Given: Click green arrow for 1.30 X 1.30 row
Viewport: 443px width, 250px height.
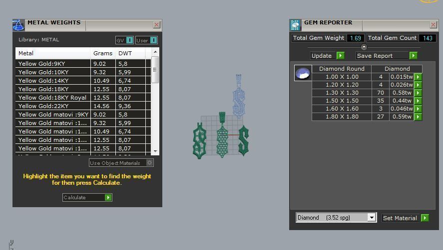Looking at the screenshot, I should (x=418, y=93).
